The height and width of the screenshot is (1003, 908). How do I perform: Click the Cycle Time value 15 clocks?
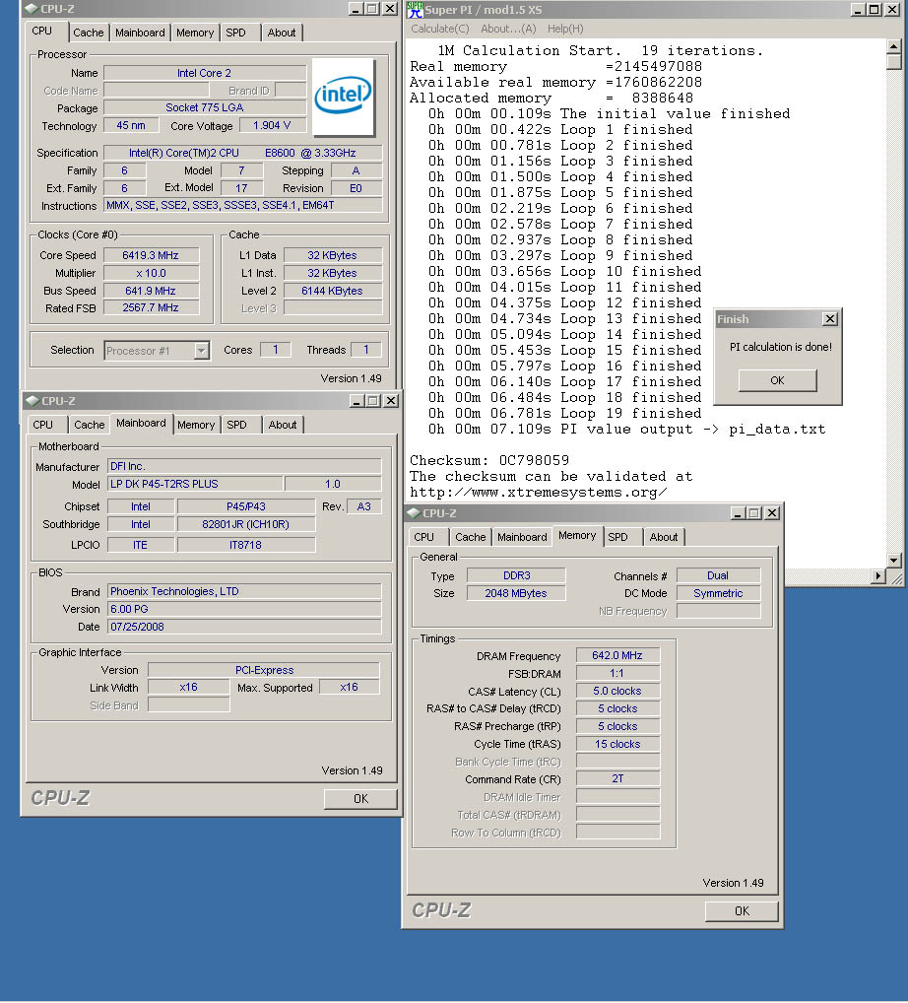(617, 745)
